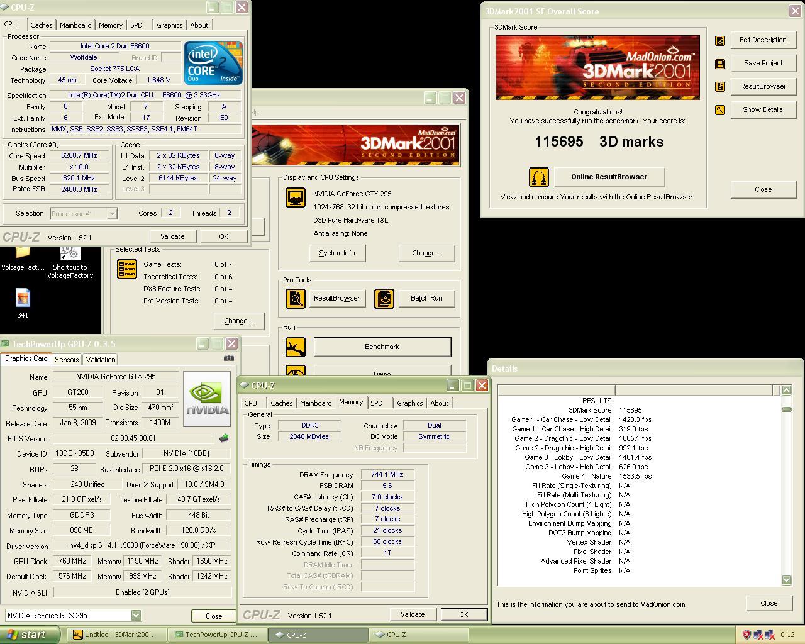Open Graphics tab in CPU-Z memory timings window
This screenshot has height=644, width=805.
410,403
